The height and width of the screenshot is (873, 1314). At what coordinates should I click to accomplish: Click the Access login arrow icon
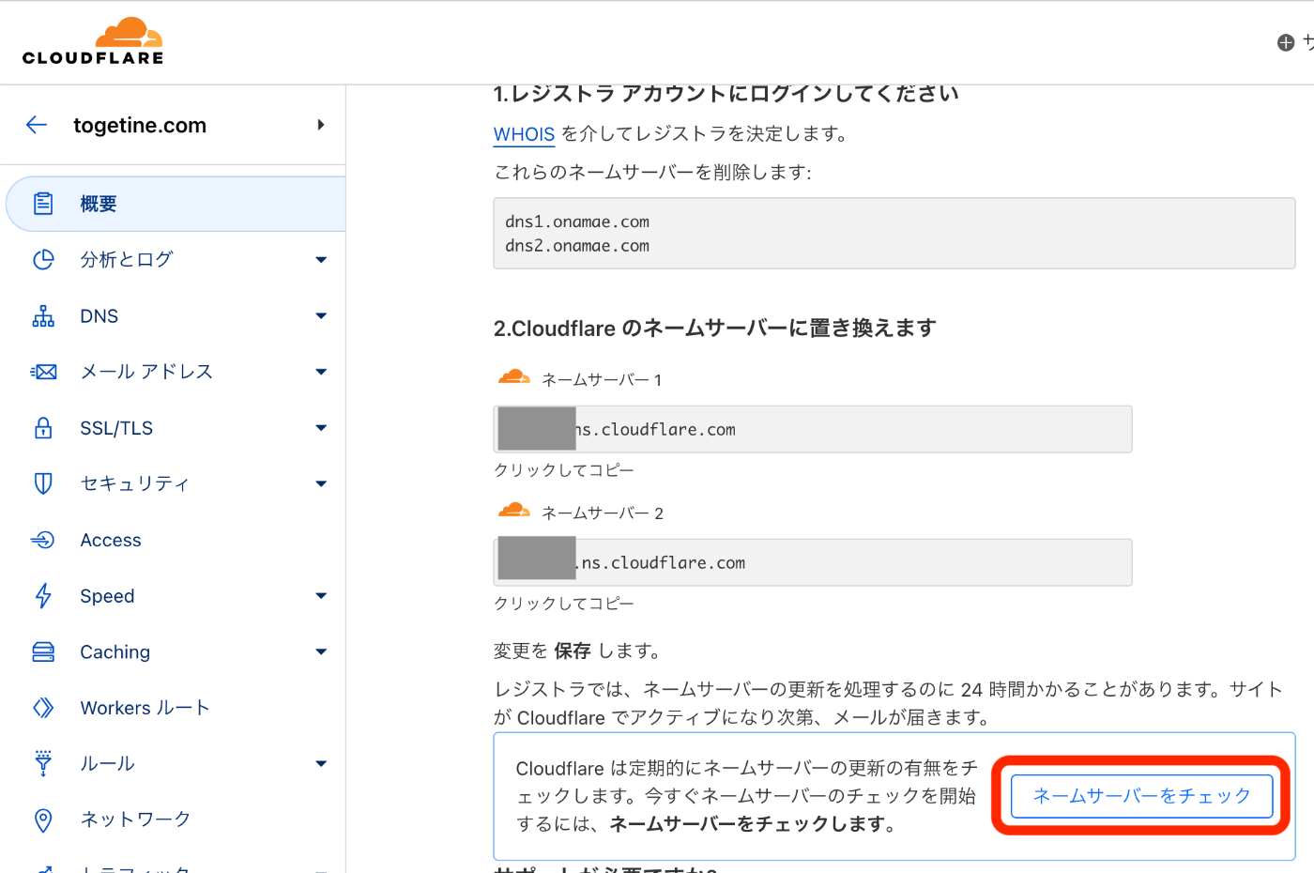click(43, 540)
